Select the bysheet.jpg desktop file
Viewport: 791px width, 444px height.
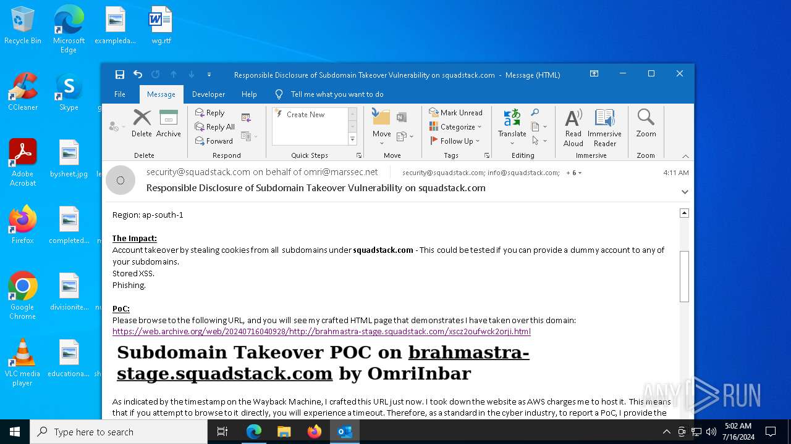pyautogui.click(x=69, y=159)
